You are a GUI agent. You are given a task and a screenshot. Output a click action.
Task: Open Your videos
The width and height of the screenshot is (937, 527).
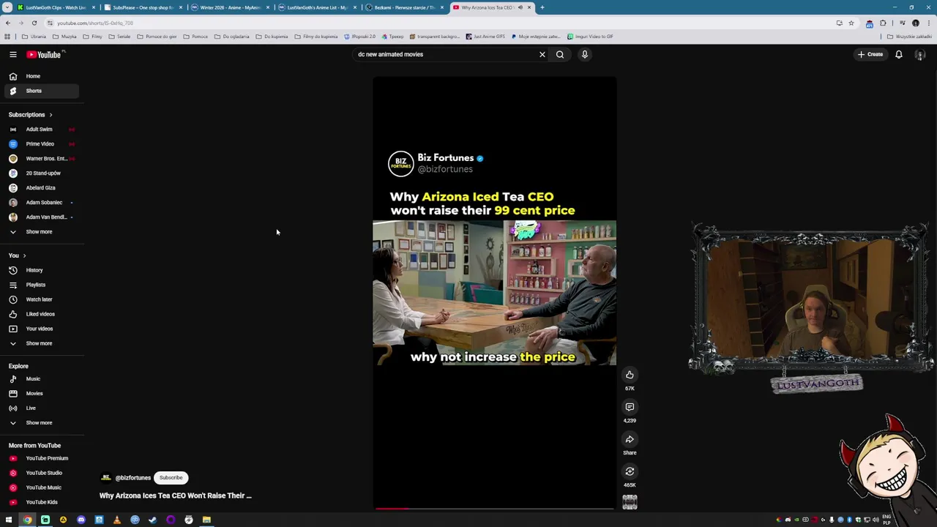40,329
